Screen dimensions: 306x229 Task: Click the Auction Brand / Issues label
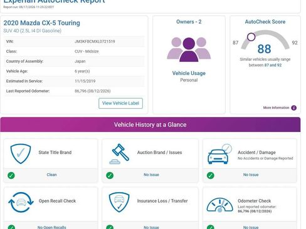(x=159, y=153)
